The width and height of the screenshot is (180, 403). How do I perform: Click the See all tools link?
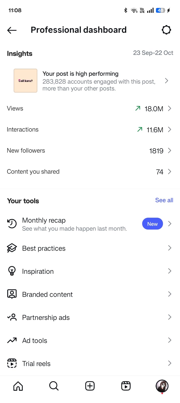click(164, 200)
